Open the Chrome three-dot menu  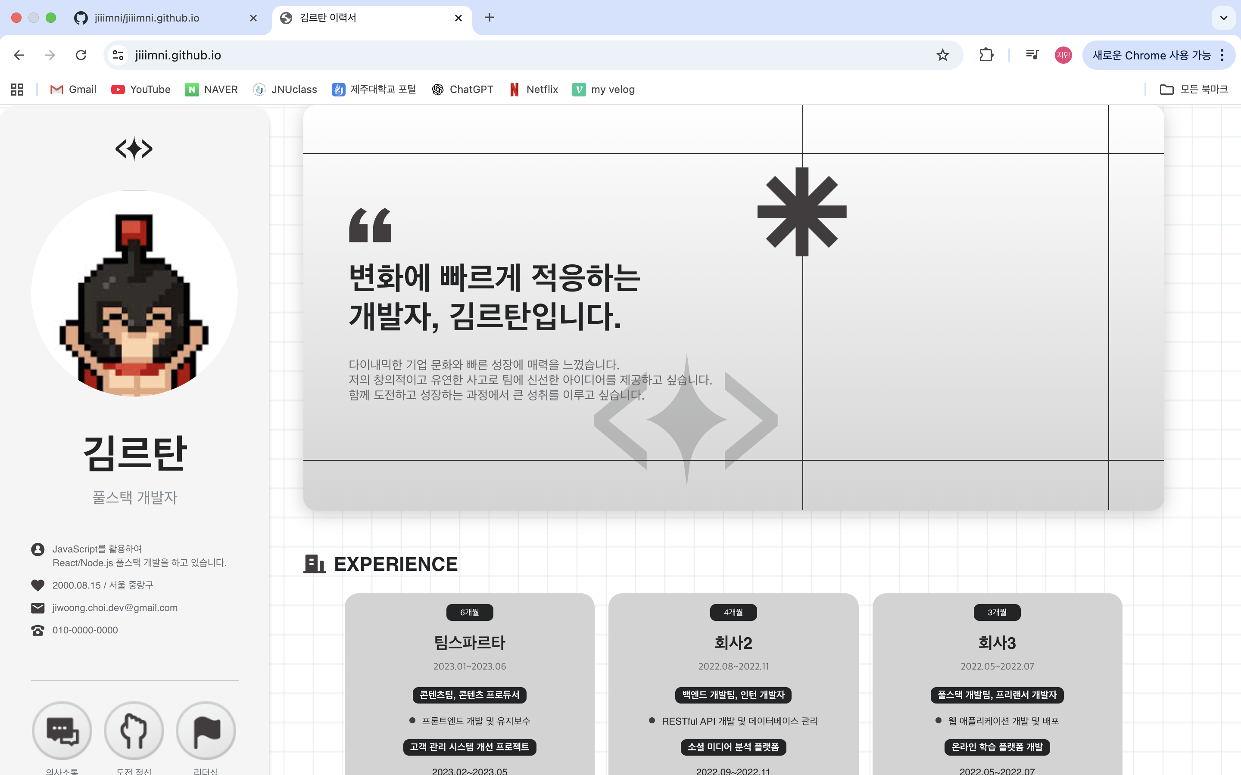[1222, 55]
